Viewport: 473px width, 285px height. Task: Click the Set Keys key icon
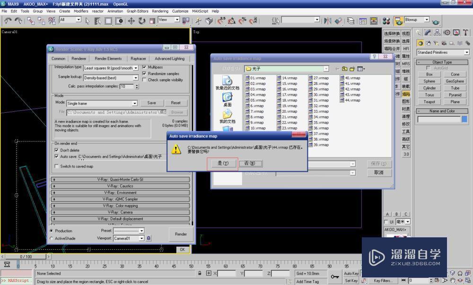pyautogui.click(x=335, y=277)
